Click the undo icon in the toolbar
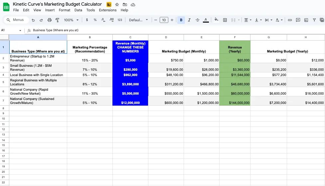 tap(33, 20)
